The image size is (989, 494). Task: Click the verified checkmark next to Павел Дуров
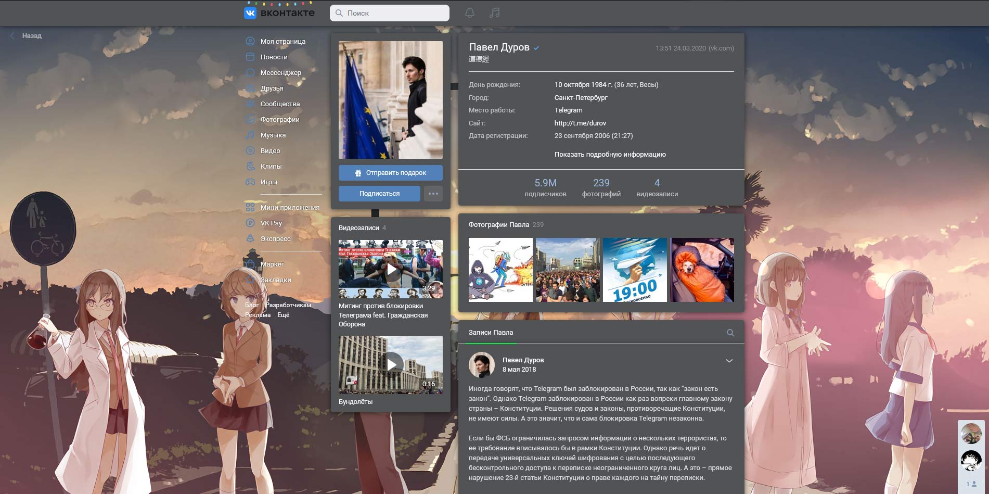click(536, 48)
